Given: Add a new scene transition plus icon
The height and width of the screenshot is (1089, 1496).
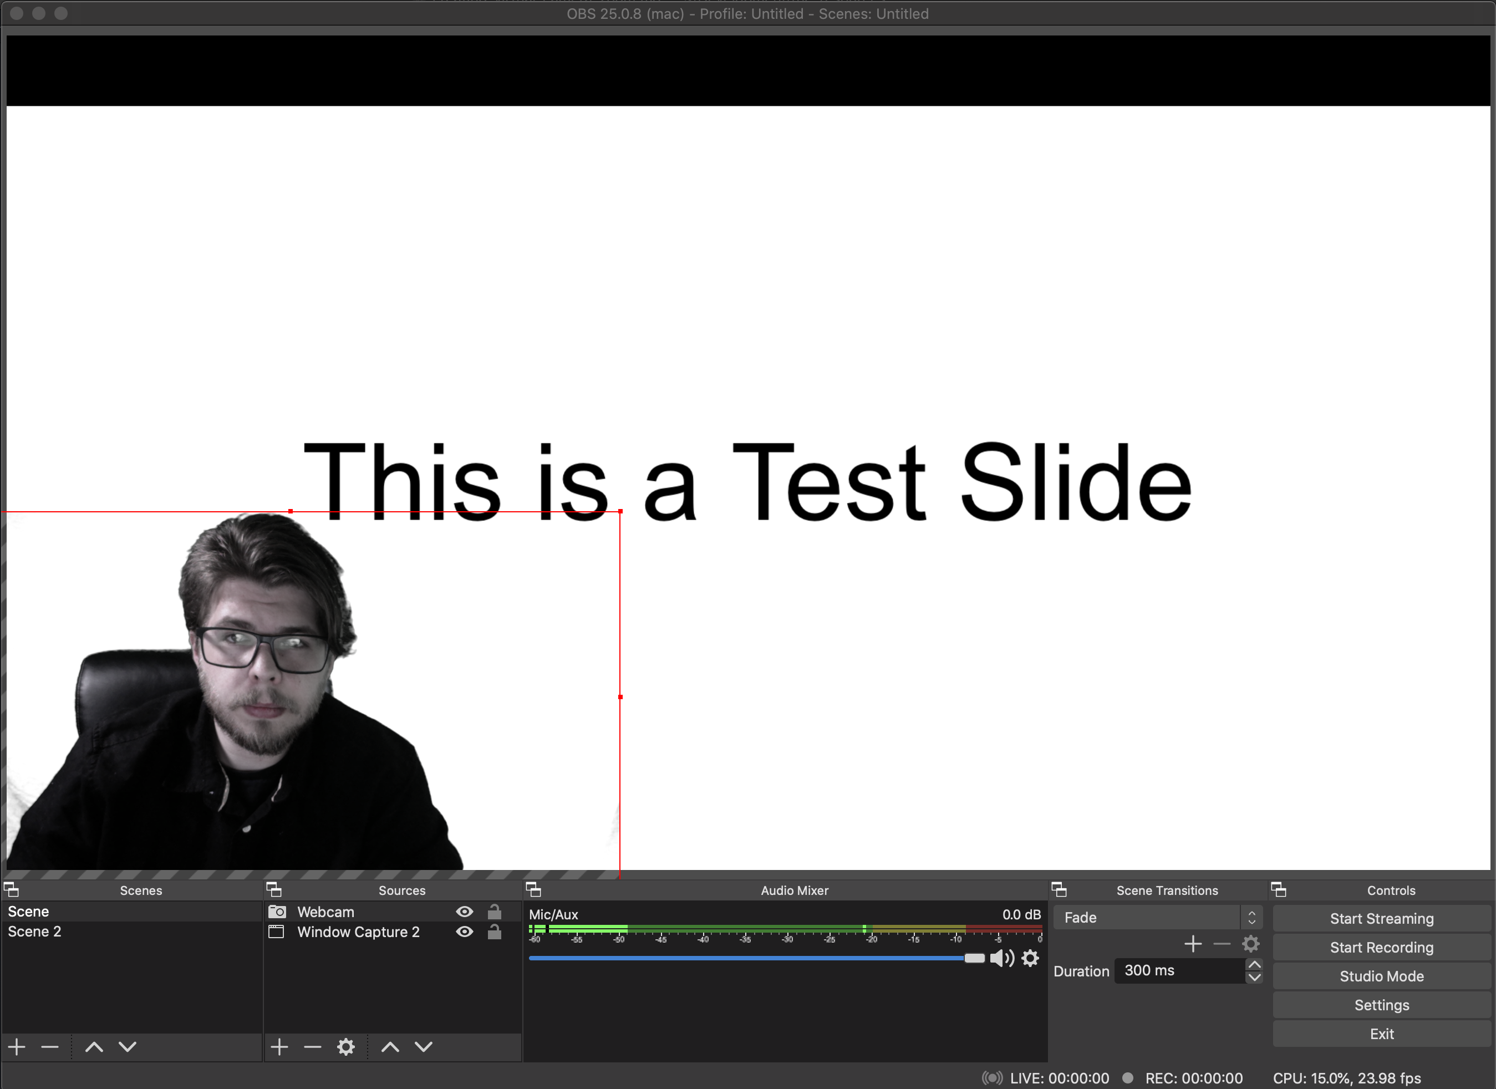Looking at the screenshot, I should [x=1193, y=944].
